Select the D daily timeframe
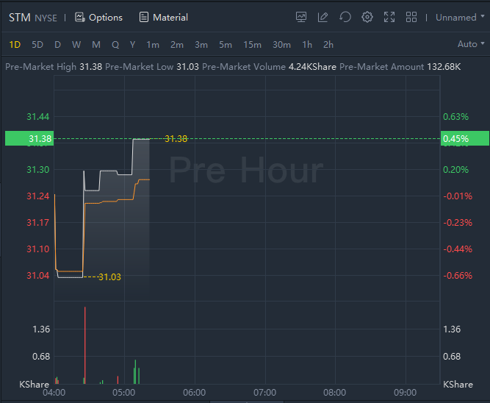 point(57,45)
